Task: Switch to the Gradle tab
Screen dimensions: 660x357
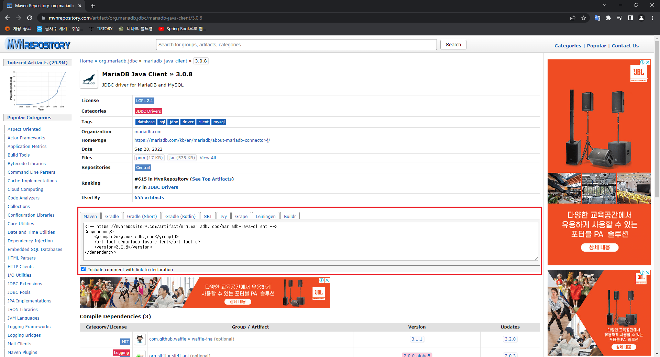Action: [112, 216]
